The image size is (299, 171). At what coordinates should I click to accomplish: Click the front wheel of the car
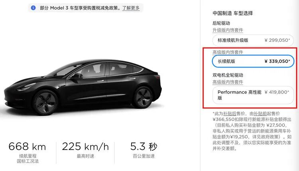click(45, 103)
